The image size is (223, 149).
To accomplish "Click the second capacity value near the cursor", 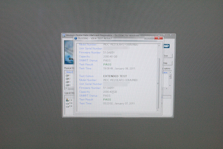I will point(110,92).
